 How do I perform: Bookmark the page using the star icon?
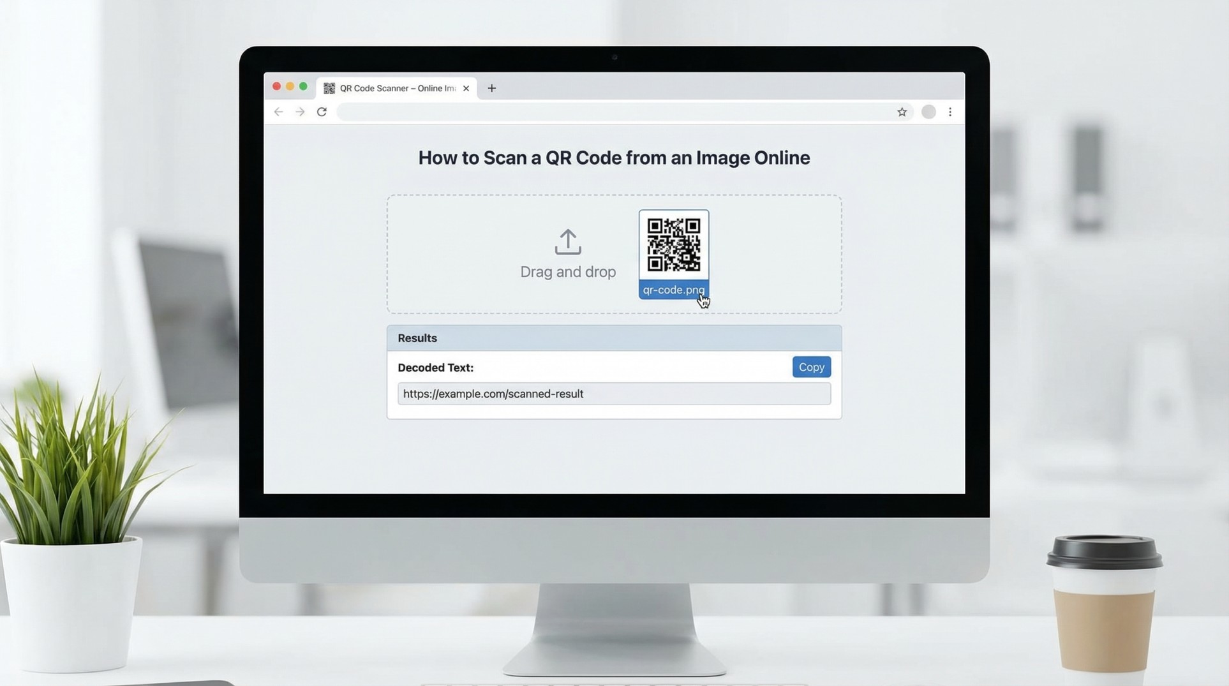point(902,112)
